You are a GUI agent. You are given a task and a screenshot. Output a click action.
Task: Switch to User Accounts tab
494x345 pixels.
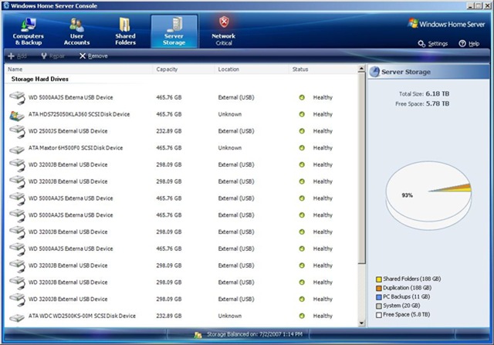coord(76,32)
